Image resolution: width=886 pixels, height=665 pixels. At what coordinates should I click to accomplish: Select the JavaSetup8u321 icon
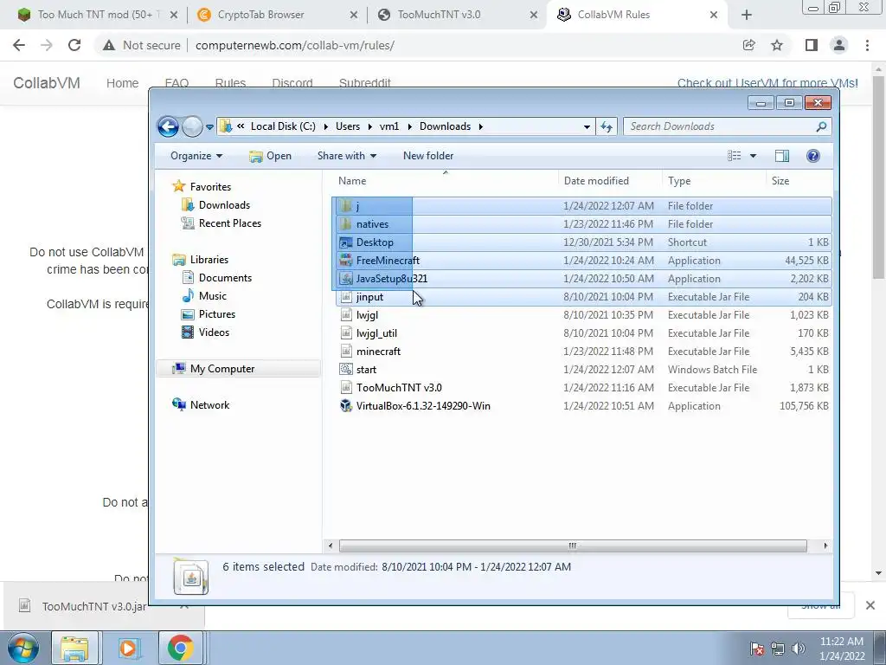346,279
